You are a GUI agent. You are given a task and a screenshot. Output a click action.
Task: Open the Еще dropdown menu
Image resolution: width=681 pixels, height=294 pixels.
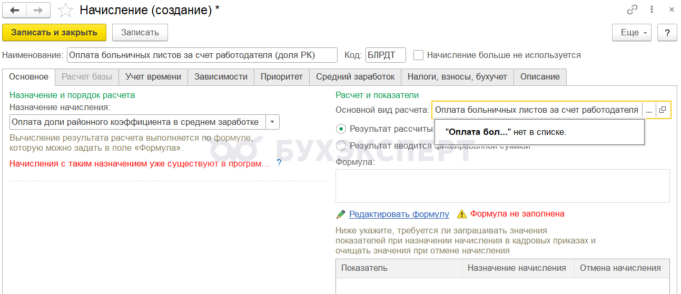632,33
